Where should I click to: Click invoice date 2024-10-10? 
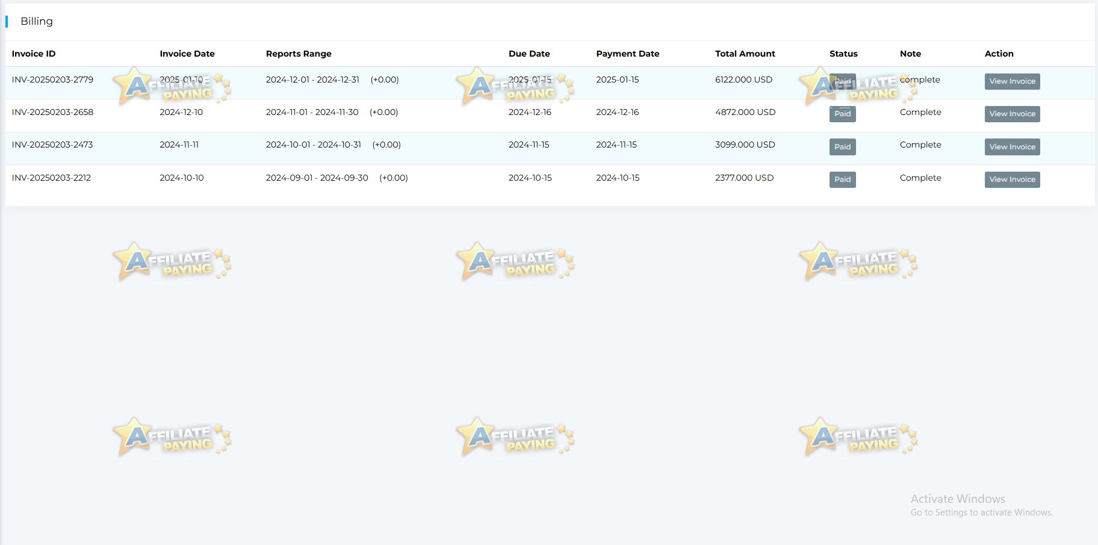pyautogui.click(x=182, y=178)
